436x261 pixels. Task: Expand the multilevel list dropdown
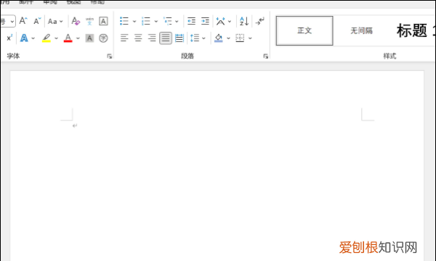177,21
